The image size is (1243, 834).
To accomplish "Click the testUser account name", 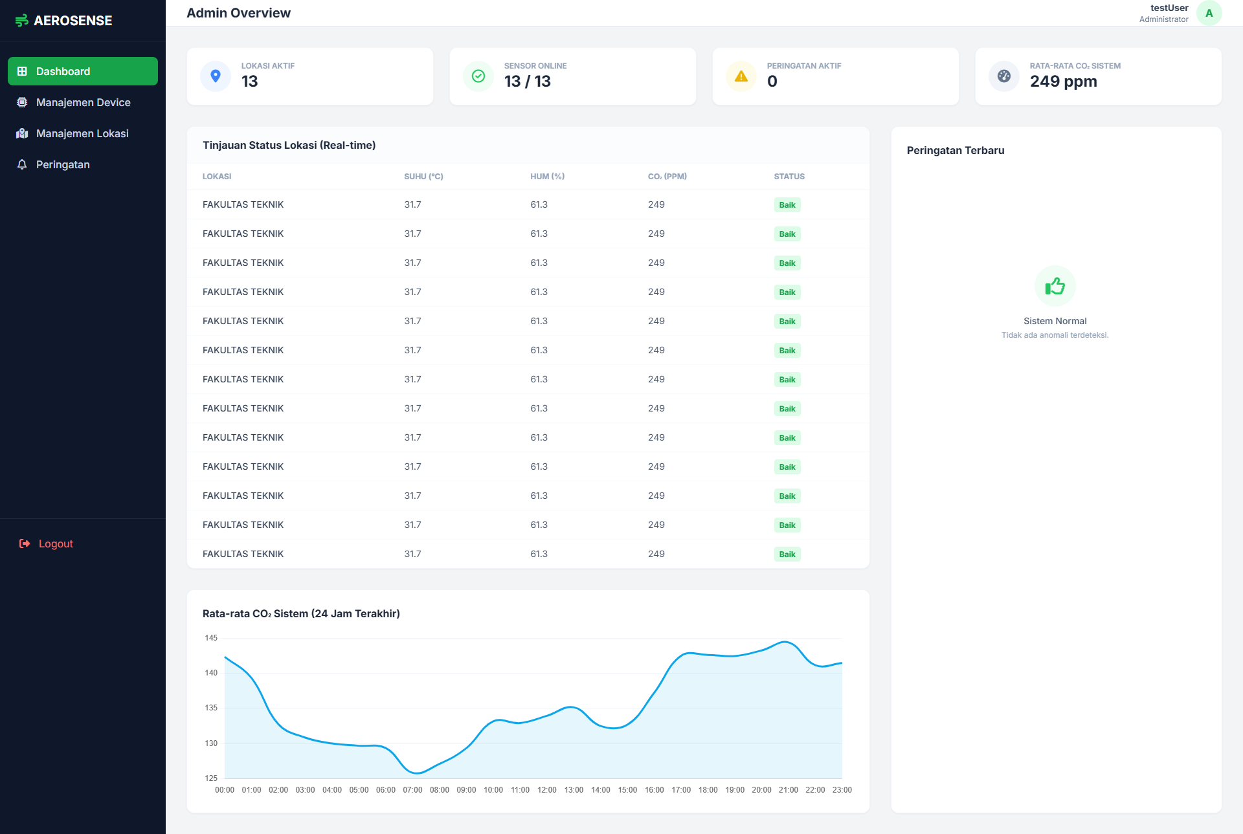I will click(1169, 8).
